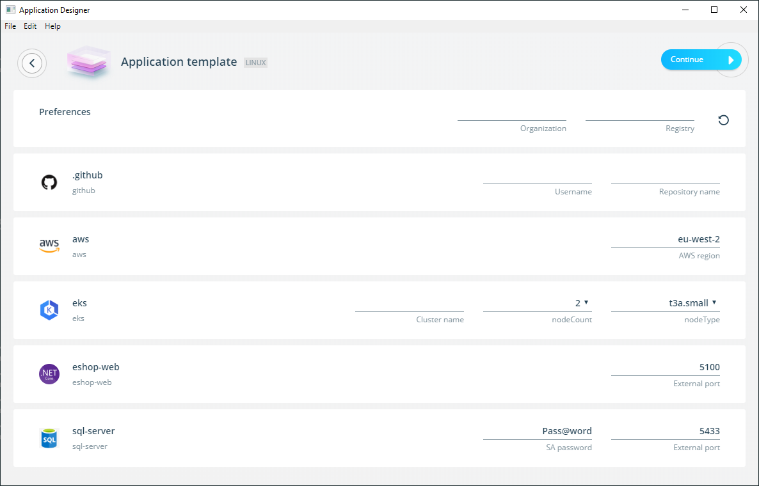This screenshot has height=486, width=759.
Task: Open the Help menu
Action: click(52, 26)
